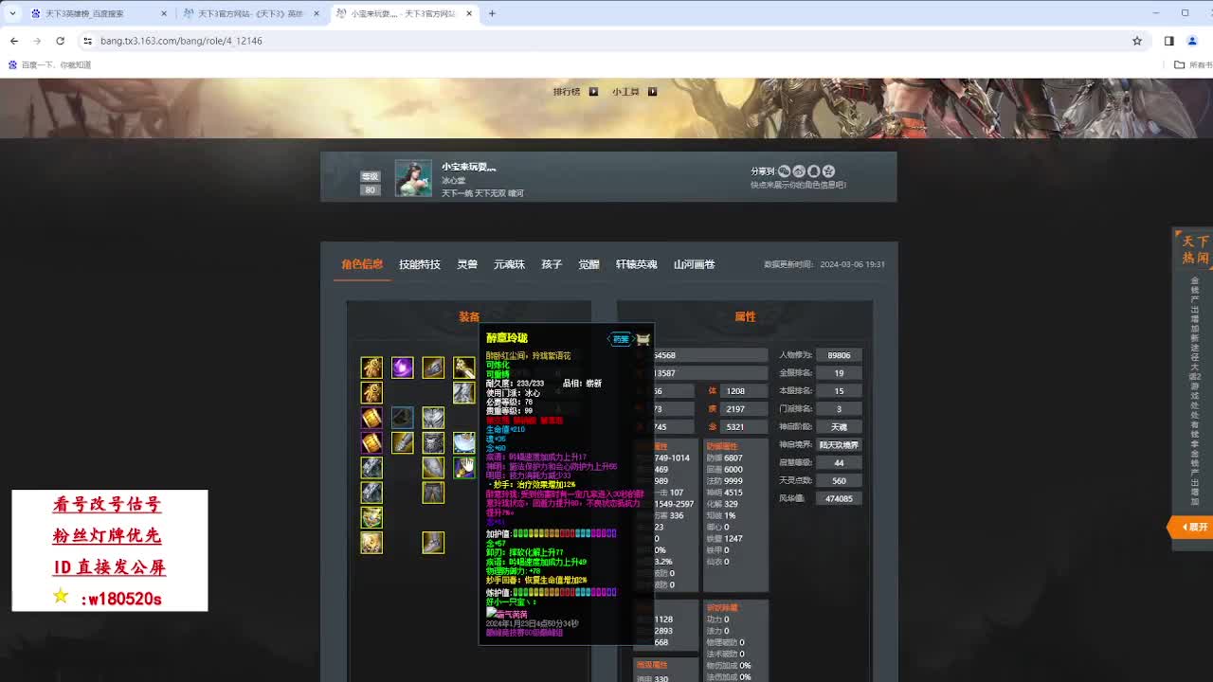The image size is (1213, 682).
Task: Reload the current page
Action: pyautogui.click(x=60, y=41)
